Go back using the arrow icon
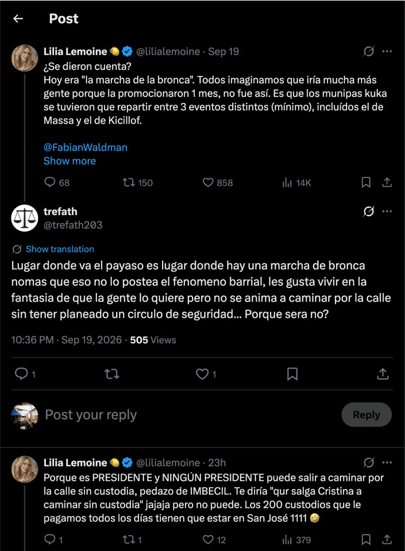 pos(18,18)
